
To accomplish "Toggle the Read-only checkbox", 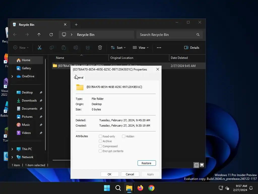I will point(100,136).
